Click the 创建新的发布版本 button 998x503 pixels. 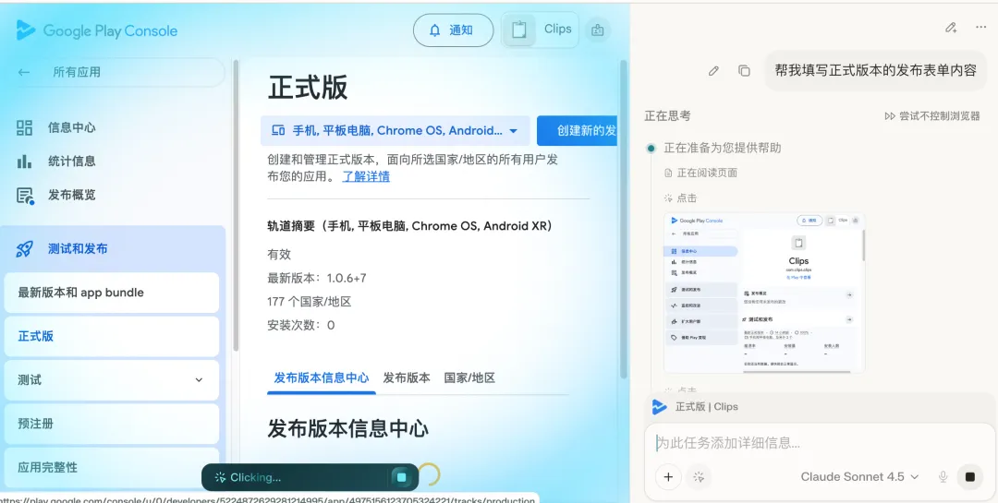click(578, 130)
